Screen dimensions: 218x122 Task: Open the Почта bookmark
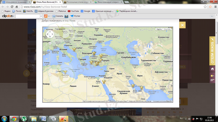[x=17, y=11]
